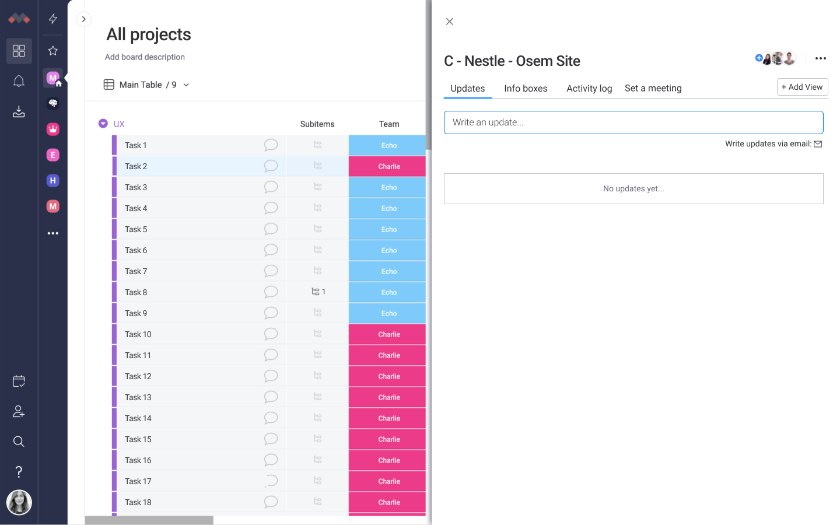Open the notifications bell

click(19, 81)
